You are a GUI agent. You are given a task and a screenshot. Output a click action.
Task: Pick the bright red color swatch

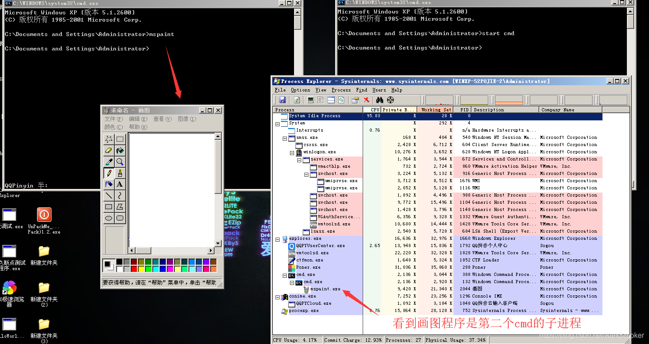pos(134,269)
